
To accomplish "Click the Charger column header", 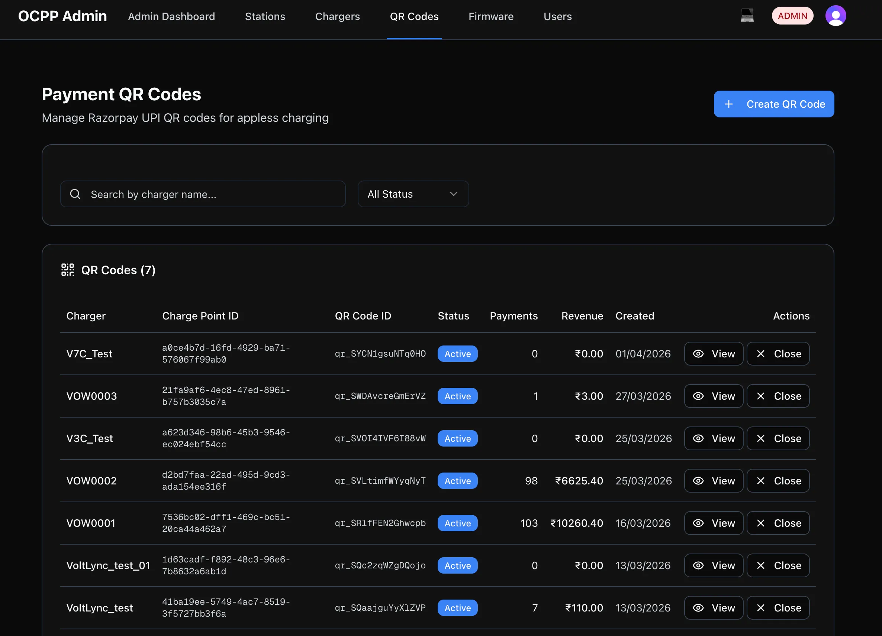I will [x=86, y=316].
